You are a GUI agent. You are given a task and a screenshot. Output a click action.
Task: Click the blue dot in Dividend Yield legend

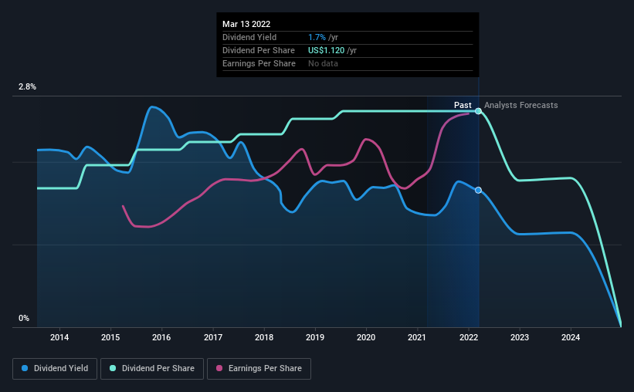coord(25,368)
